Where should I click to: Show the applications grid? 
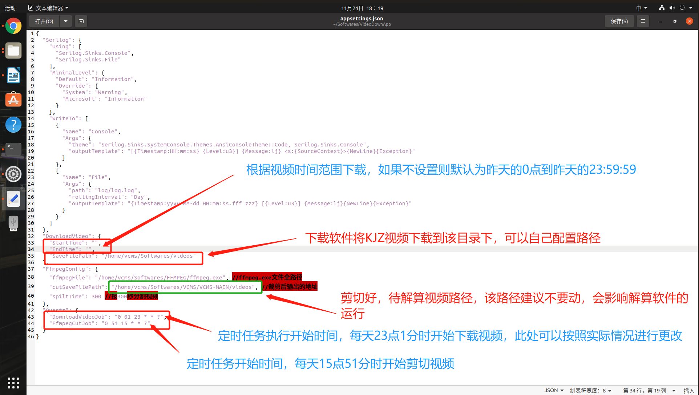point(13,383)
